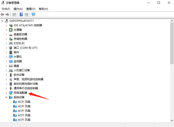Click the 计算机 monitor icon
This screenshot has width=174, height=127.
click(11, 57)
